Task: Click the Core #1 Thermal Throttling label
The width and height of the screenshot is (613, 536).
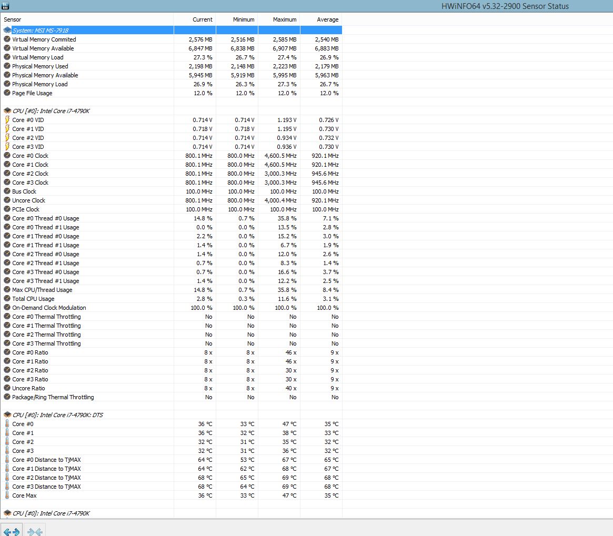Action: (46, 326)
